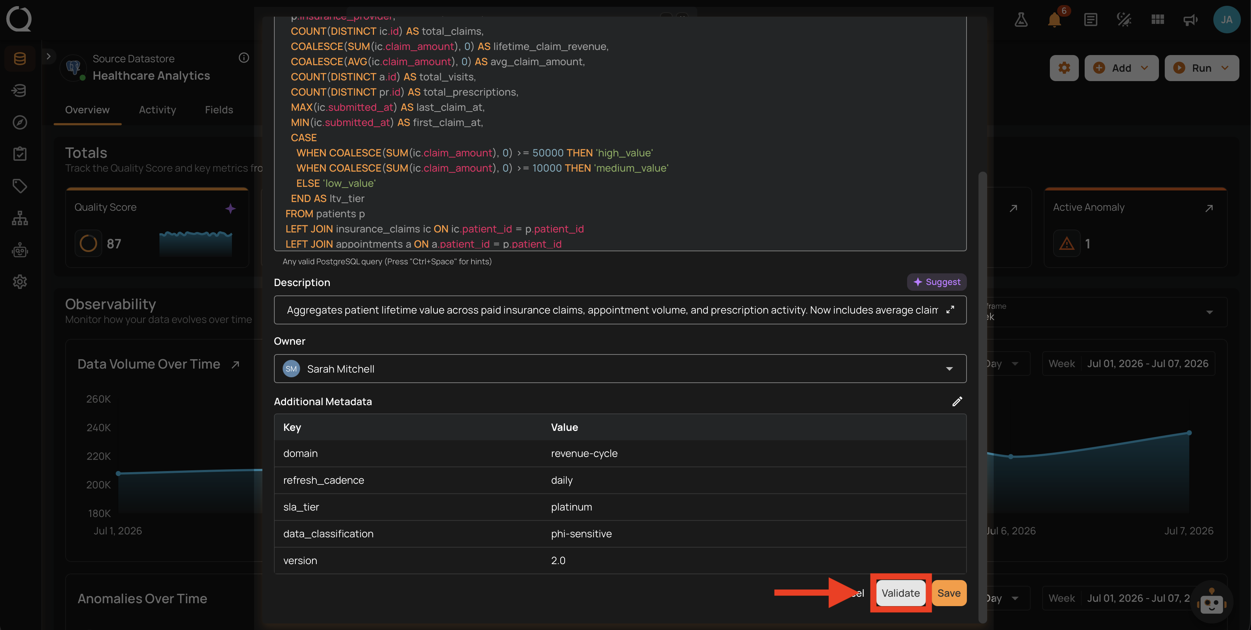The image size is (1251, 630).
Task: Expand Data Volume Over Time chart
Action: tap(236, 365)
